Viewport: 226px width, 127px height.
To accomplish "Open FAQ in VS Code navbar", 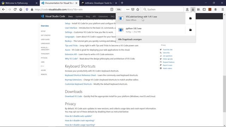I will click(113, 17).
